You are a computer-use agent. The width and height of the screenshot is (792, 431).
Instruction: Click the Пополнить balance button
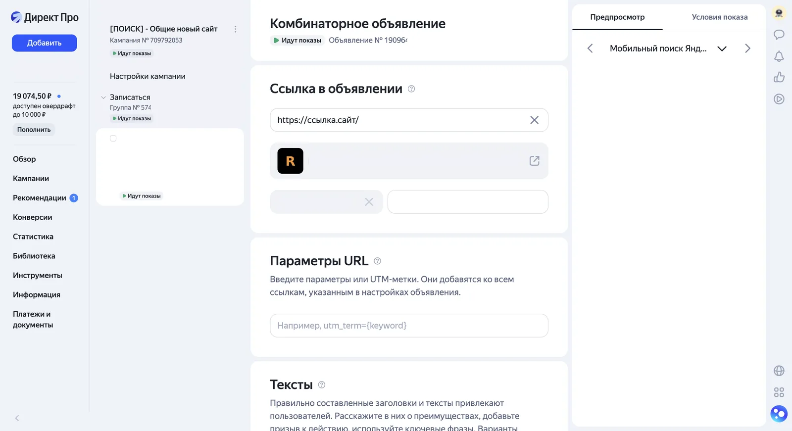coord(34,130)
